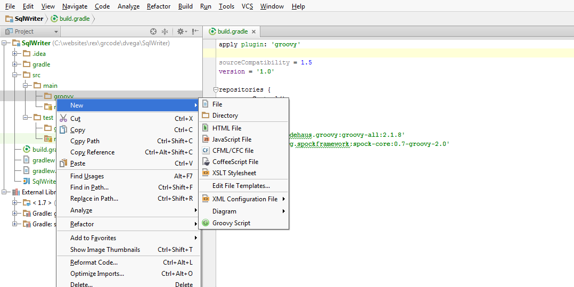Select Show Image Thumbnails
The image size is (574, 287).
(129, 250)
